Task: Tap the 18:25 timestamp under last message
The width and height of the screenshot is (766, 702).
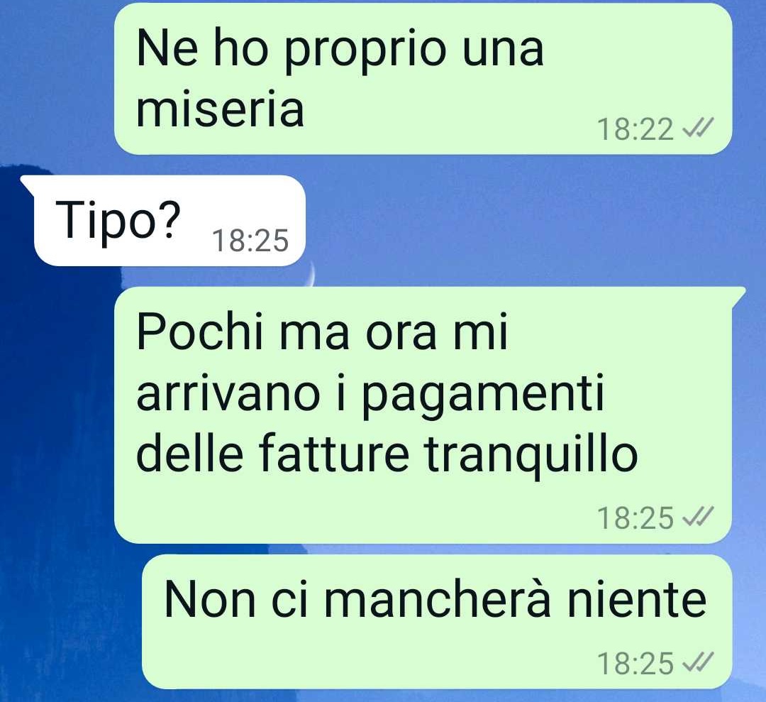Action: click(635, 664)
